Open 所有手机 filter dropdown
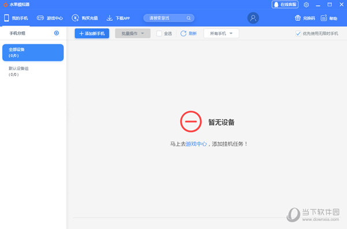347x229 pixels. pos(222,34)
